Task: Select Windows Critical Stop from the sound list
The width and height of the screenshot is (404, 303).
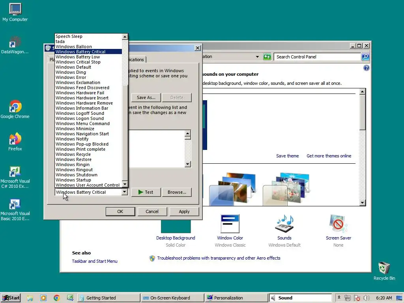Action: tap(88, 62)
